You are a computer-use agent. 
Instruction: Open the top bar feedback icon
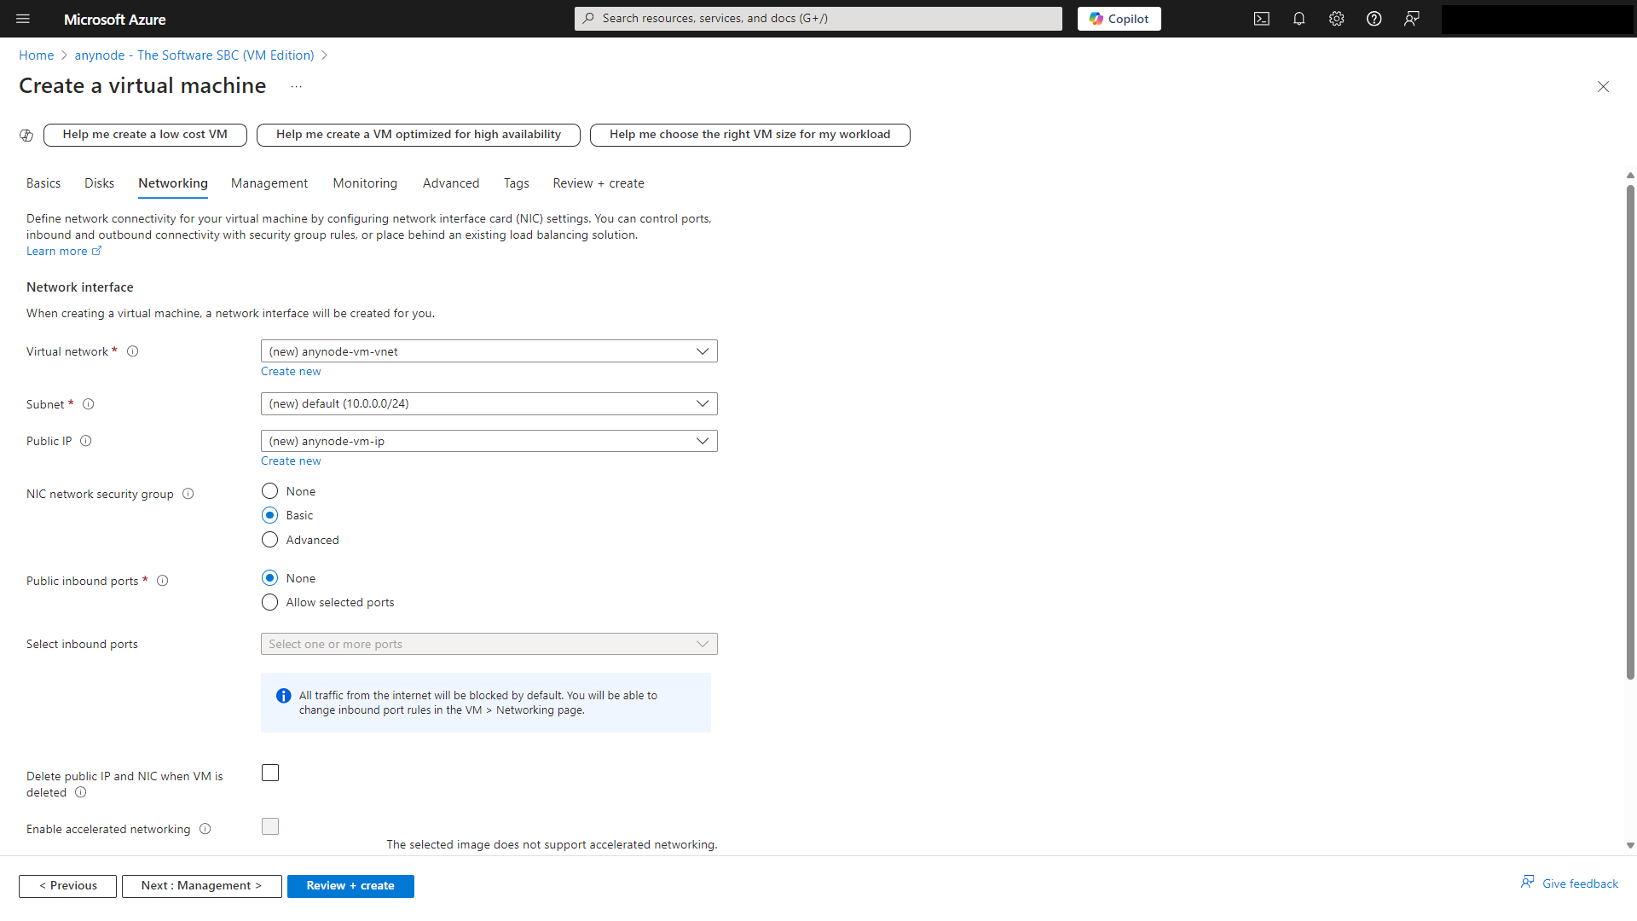(x=1412, y=19)
